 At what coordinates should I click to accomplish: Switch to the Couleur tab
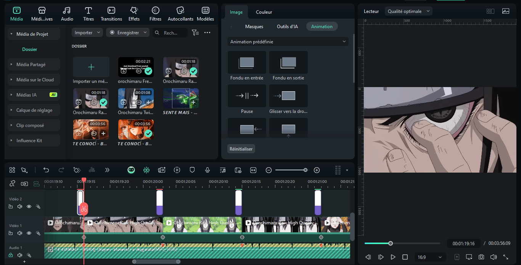(x=264, y=12)
